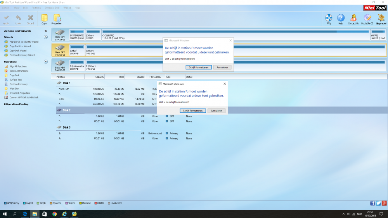Open the Wizard menu
Image resolution: width=388 pixels, height=218 pixels.
(x=67, y=8)
